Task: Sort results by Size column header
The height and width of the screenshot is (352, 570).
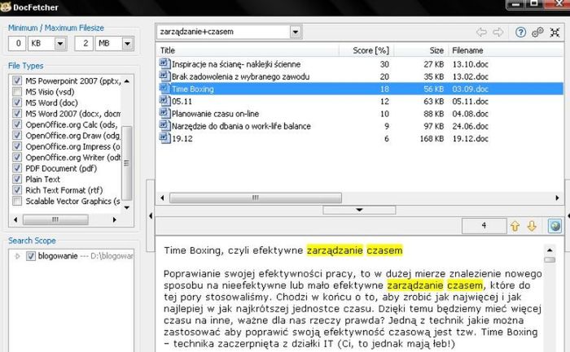Action: click(x=421, y=50)
